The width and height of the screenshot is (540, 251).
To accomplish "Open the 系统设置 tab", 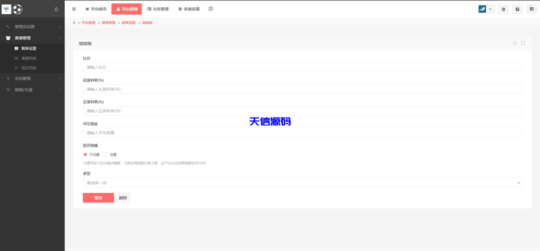I will pos(189,9).
